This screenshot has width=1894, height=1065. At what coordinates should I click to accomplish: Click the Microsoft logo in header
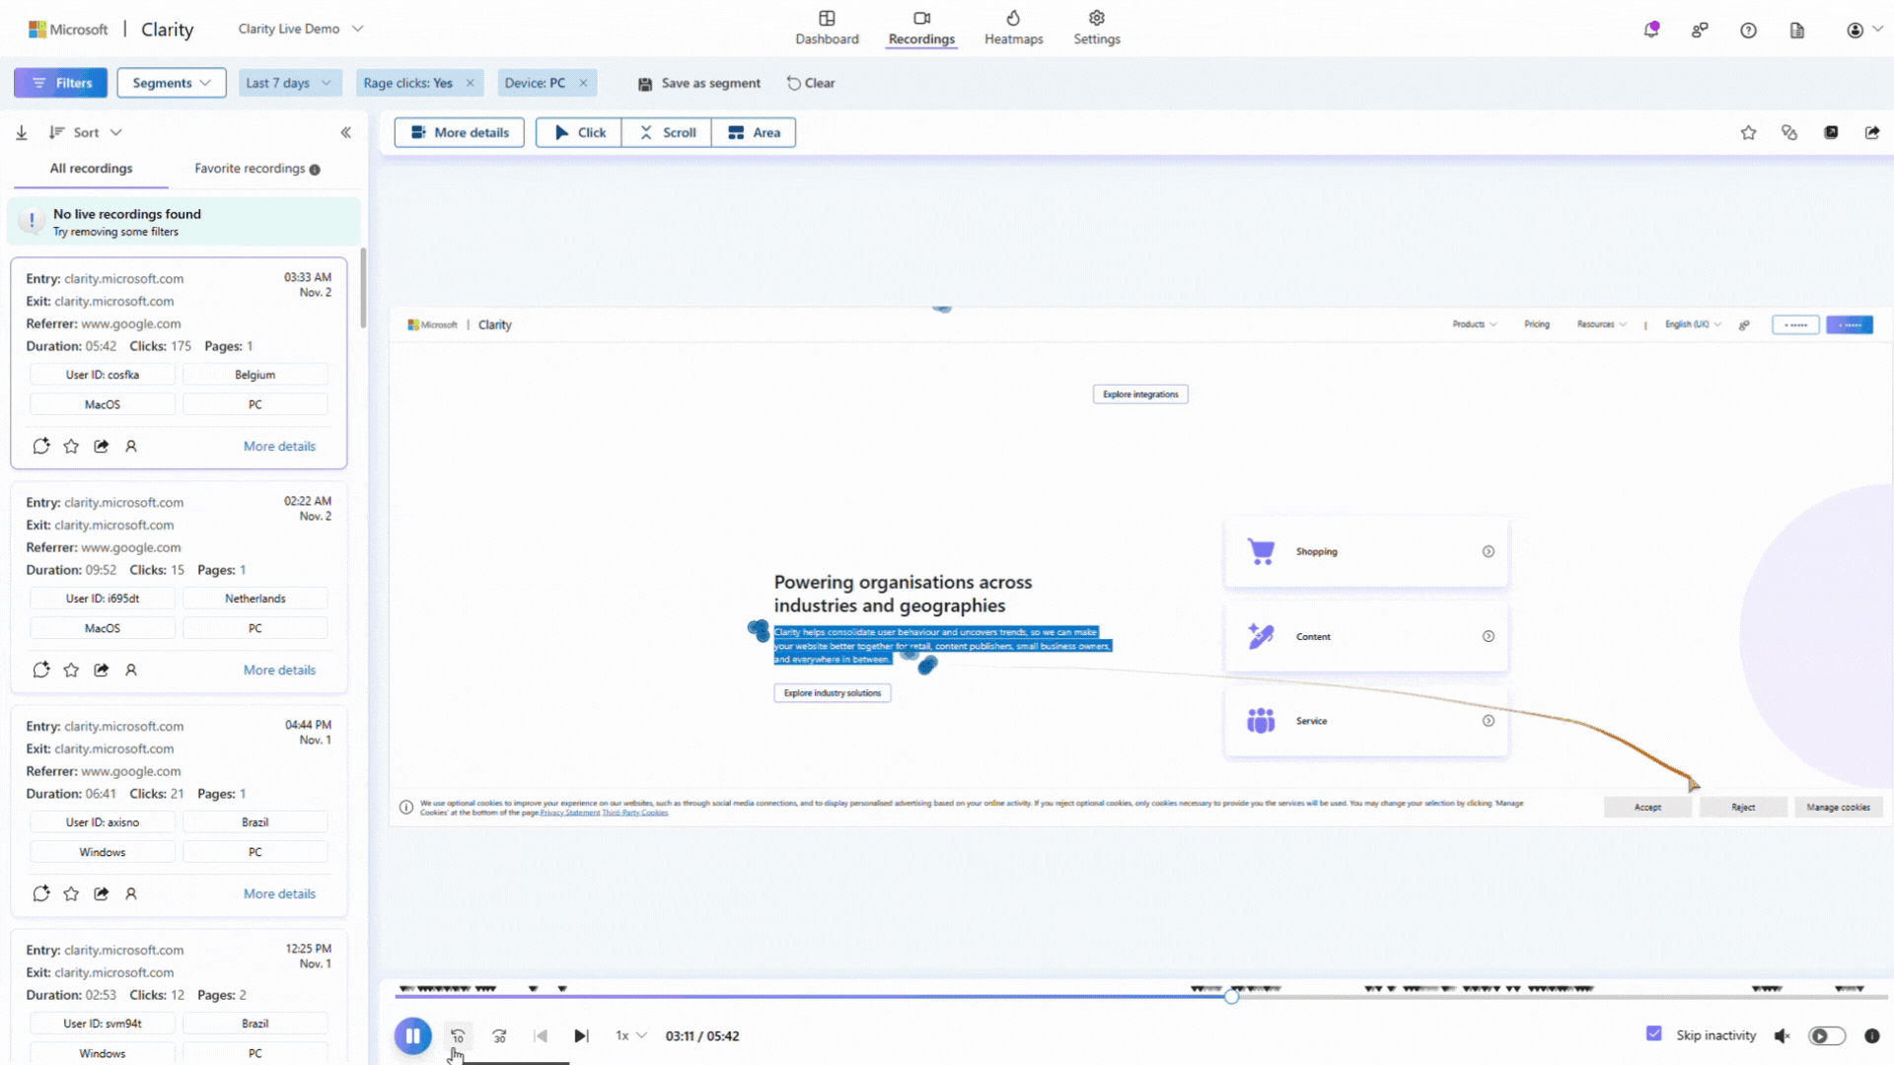[68, 30]
